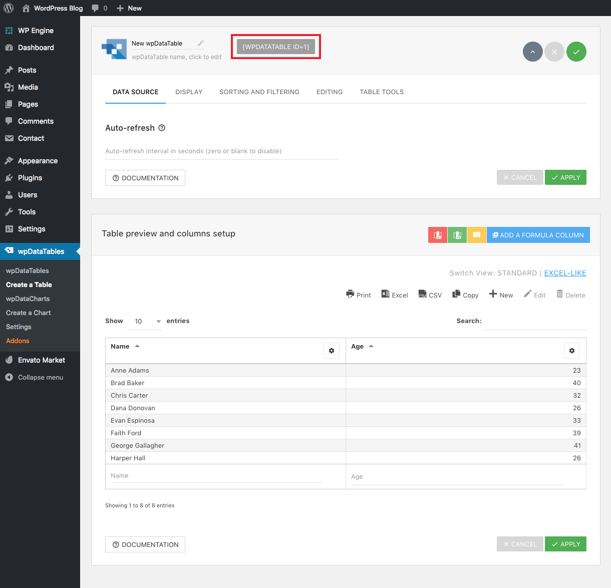Image resolution: width=611 pixels, height=588 pixels.
Task: Export table with Excel tool
Action: tap(395, 295)
